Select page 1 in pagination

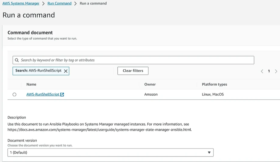click(x=269, y=71)
